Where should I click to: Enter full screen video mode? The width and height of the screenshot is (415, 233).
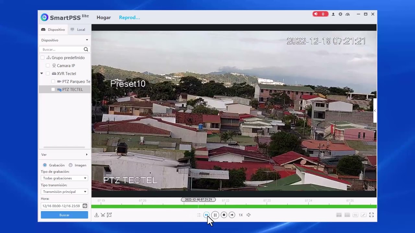(372, 215)
